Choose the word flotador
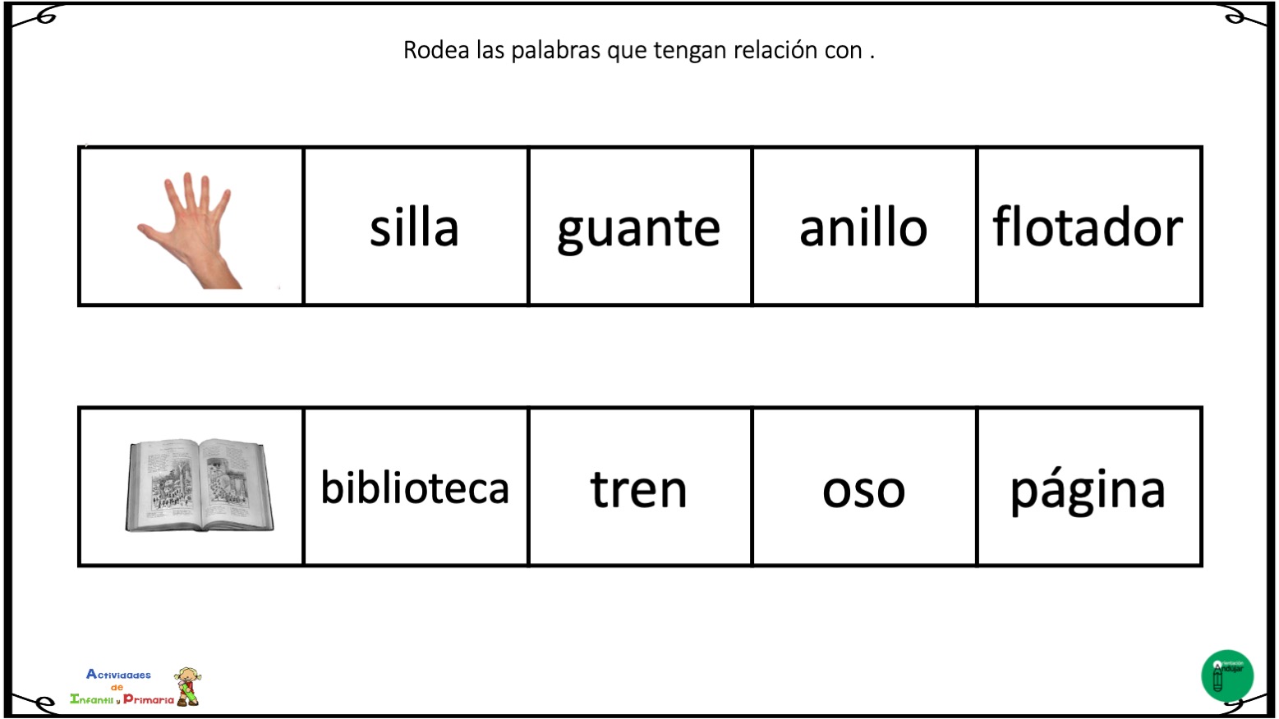This screenshot has width=1279, height=719. 1088,227
